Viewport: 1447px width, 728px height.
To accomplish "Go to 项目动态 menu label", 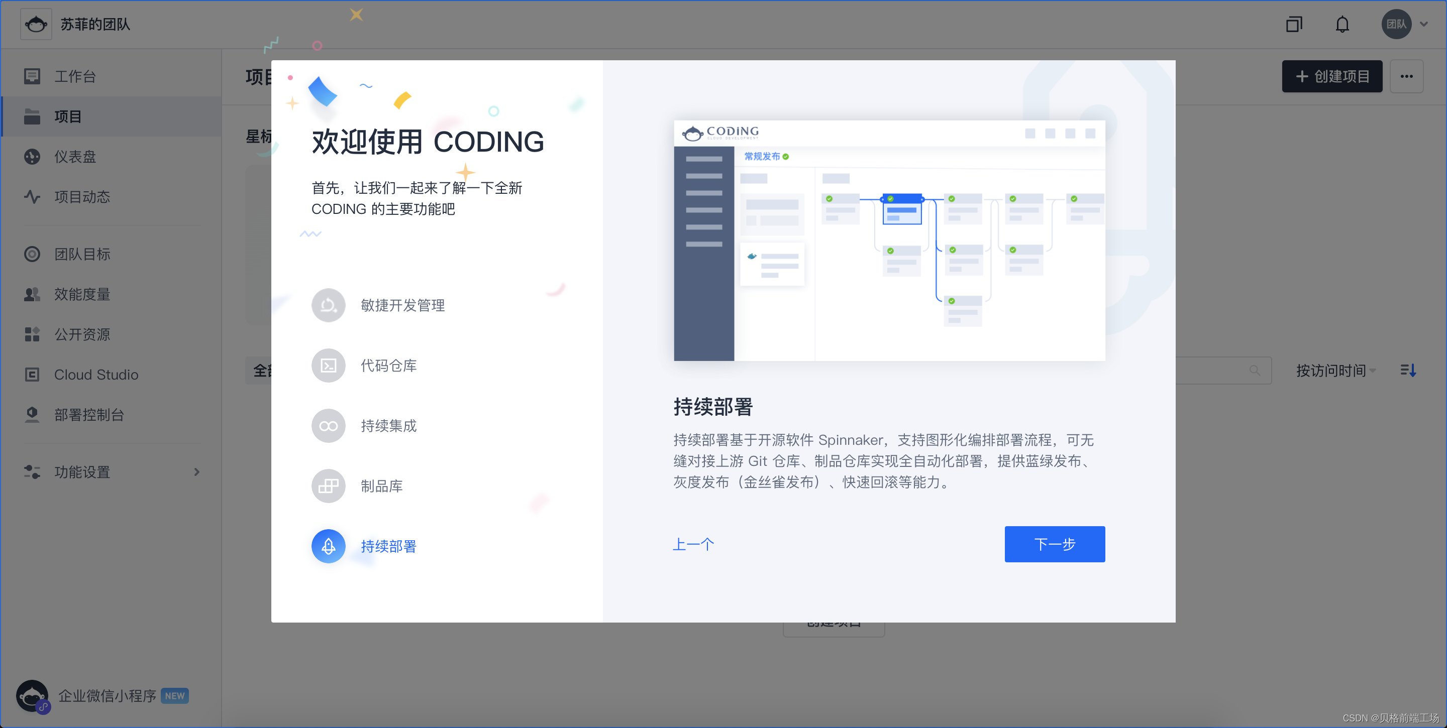I will pyautogui.click(x=82, y=197).
